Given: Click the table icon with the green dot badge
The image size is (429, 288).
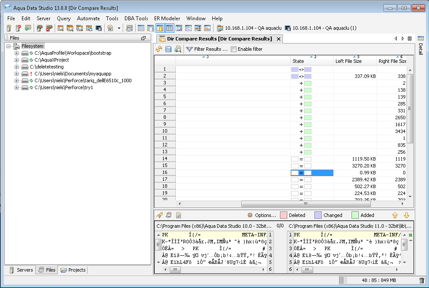Looking at the screenshot, I should 28,28.
